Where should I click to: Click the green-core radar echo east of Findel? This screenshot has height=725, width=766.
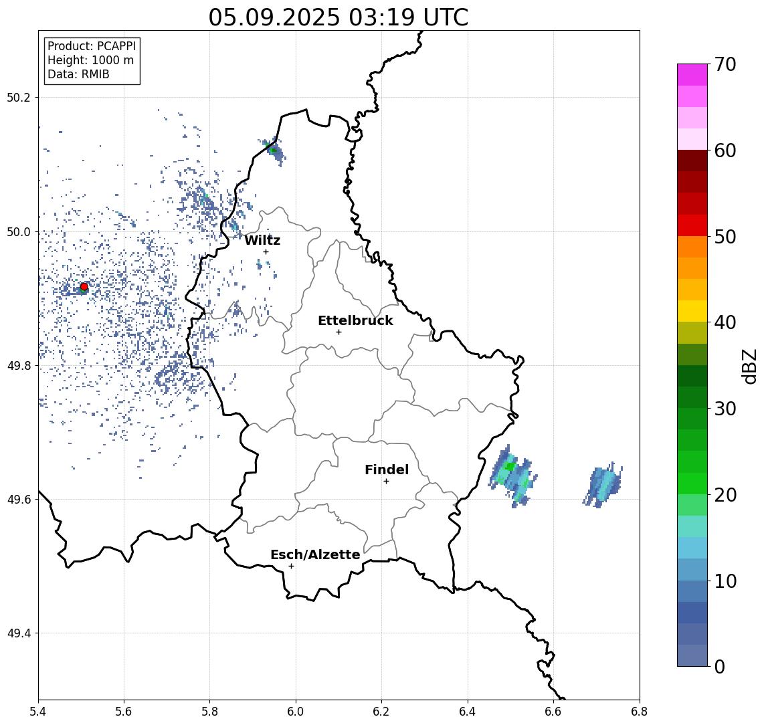[512, 476]
